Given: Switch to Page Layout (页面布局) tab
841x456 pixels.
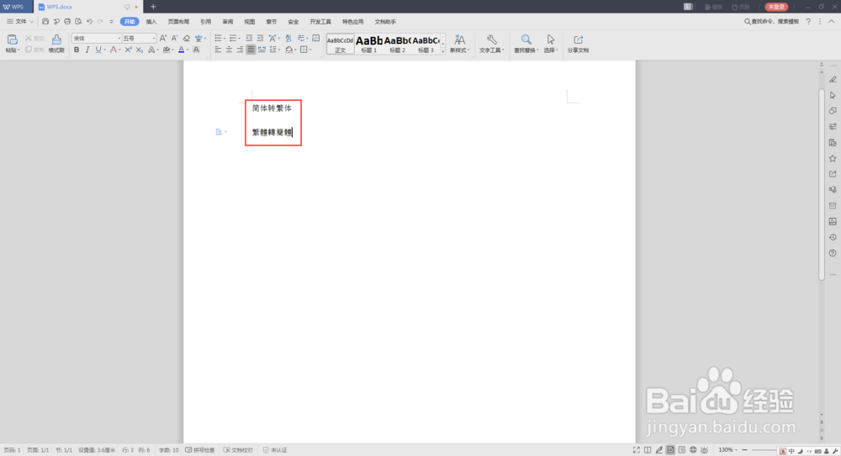Looking at the screenshot, I should 178,22.
